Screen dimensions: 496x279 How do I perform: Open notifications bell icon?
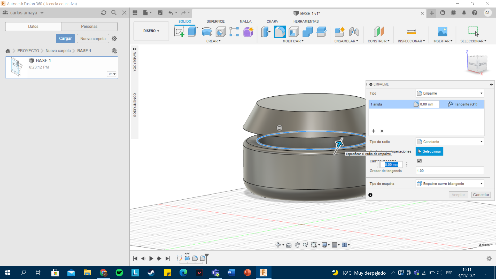click(x=464, y=13)
